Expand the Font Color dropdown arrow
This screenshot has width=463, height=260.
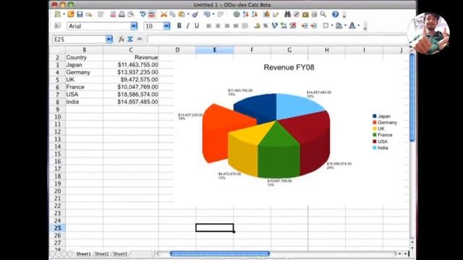[x=359, y=26]
